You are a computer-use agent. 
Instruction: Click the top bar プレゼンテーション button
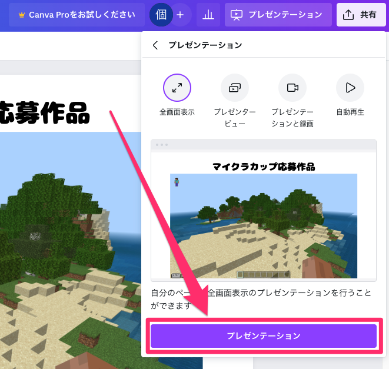pos(278,15)
